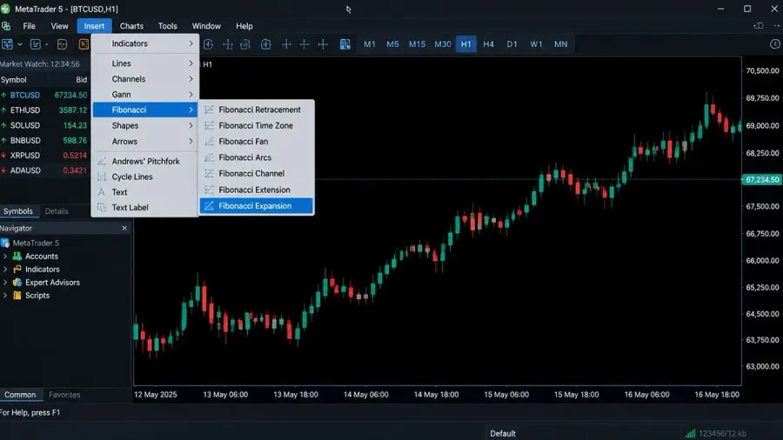Expand the Accounts node in Navigator
783x440 pixels.
[x=5, y=257]
